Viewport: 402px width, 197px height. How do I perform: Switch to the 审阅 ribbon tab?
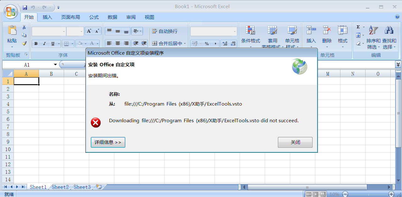coord(131,17)
